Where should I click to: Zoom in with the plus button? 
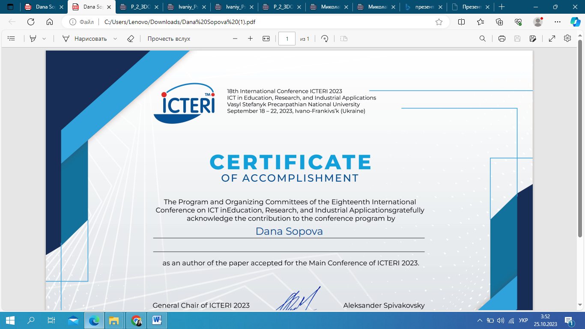(x=250, y=39)
